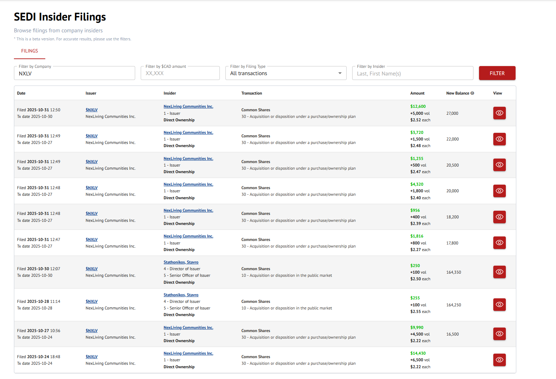Click the info icon beside New Balance
The image size is (556, 379).
tap(472, 93)
